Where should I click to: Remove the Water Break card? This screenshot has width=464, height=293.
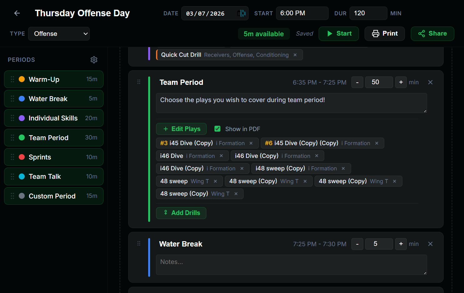click(430, 244)
